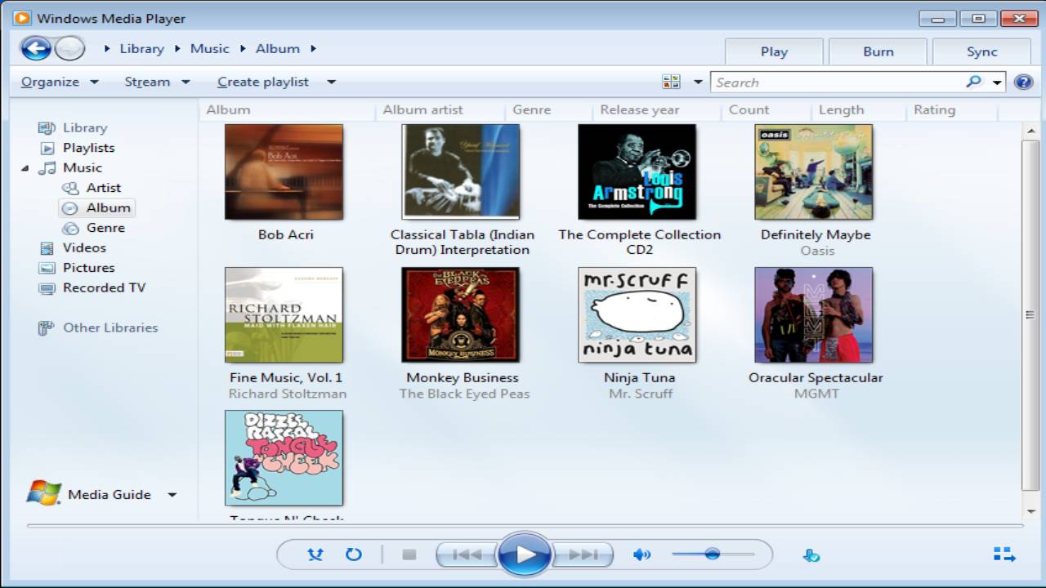Viewport: 1046px width, 588px height.
Task: Expand the breadcrumb arrow after Album
Action: [313, 49]
